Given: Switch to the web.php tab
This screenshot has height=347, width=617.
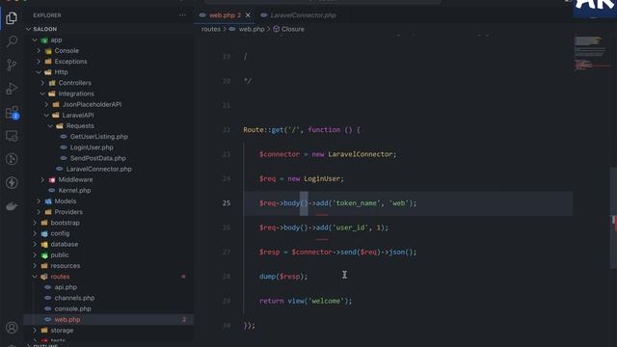Looking at the screenshot, I should coord(225,15).
